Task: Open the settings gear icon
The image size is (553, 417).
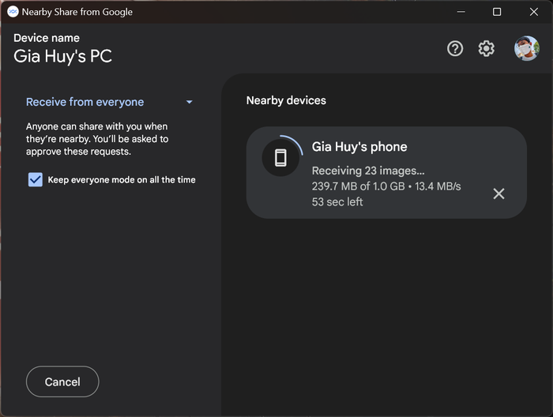Action: (487, 48)
